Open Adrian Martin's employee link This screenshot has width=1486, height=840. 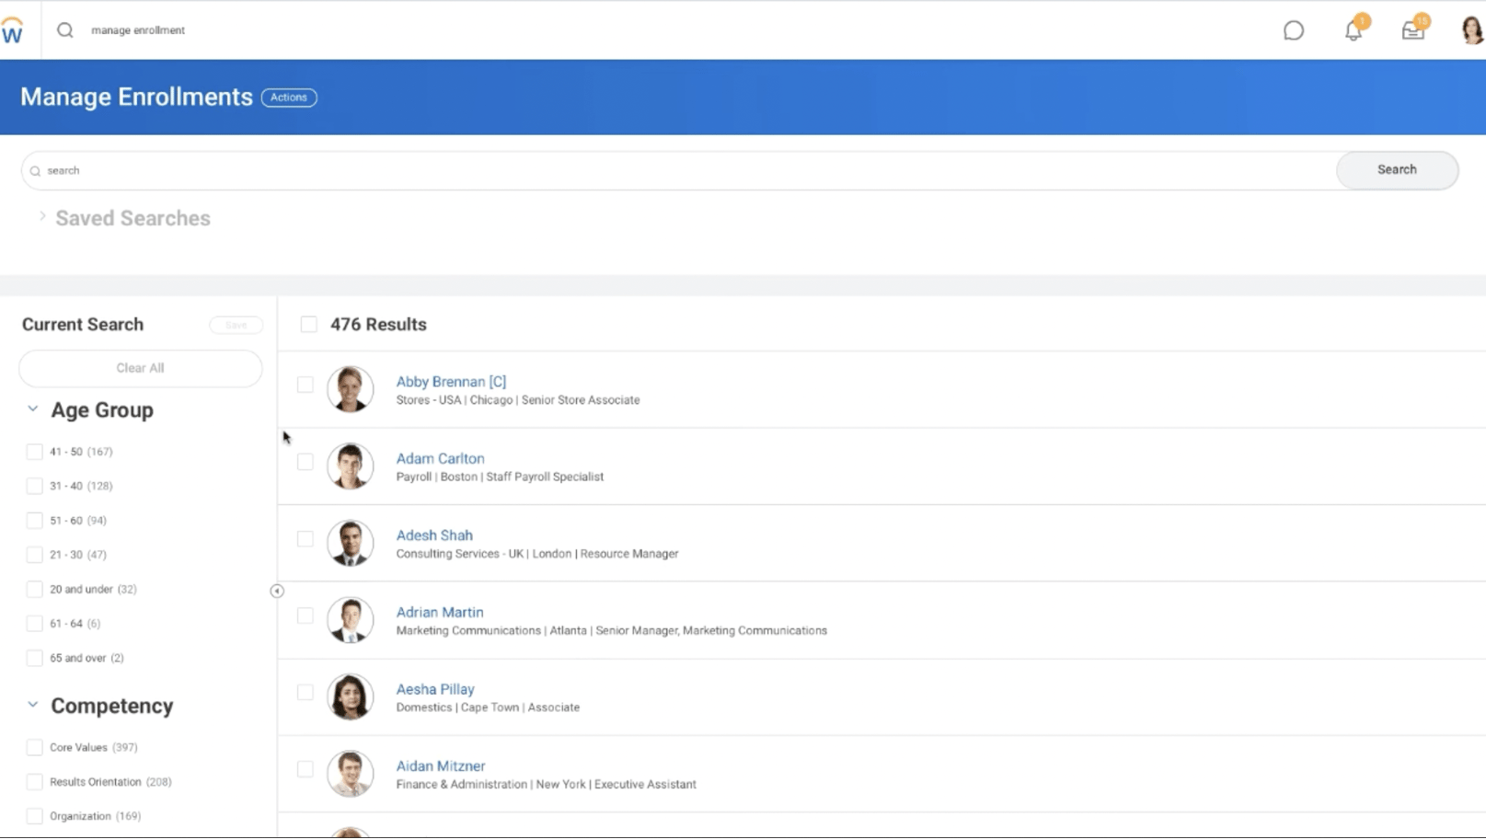(x=440, y=612)
